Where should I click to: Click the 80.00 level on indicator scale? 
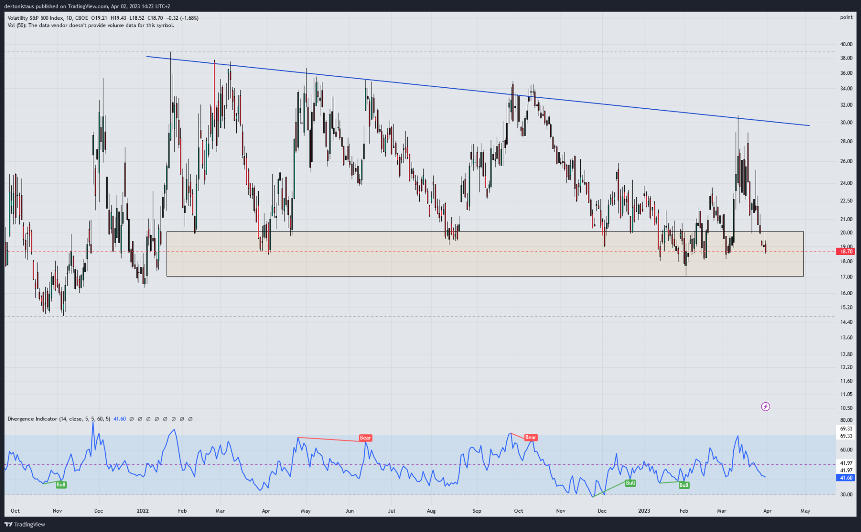click(846, 420)
